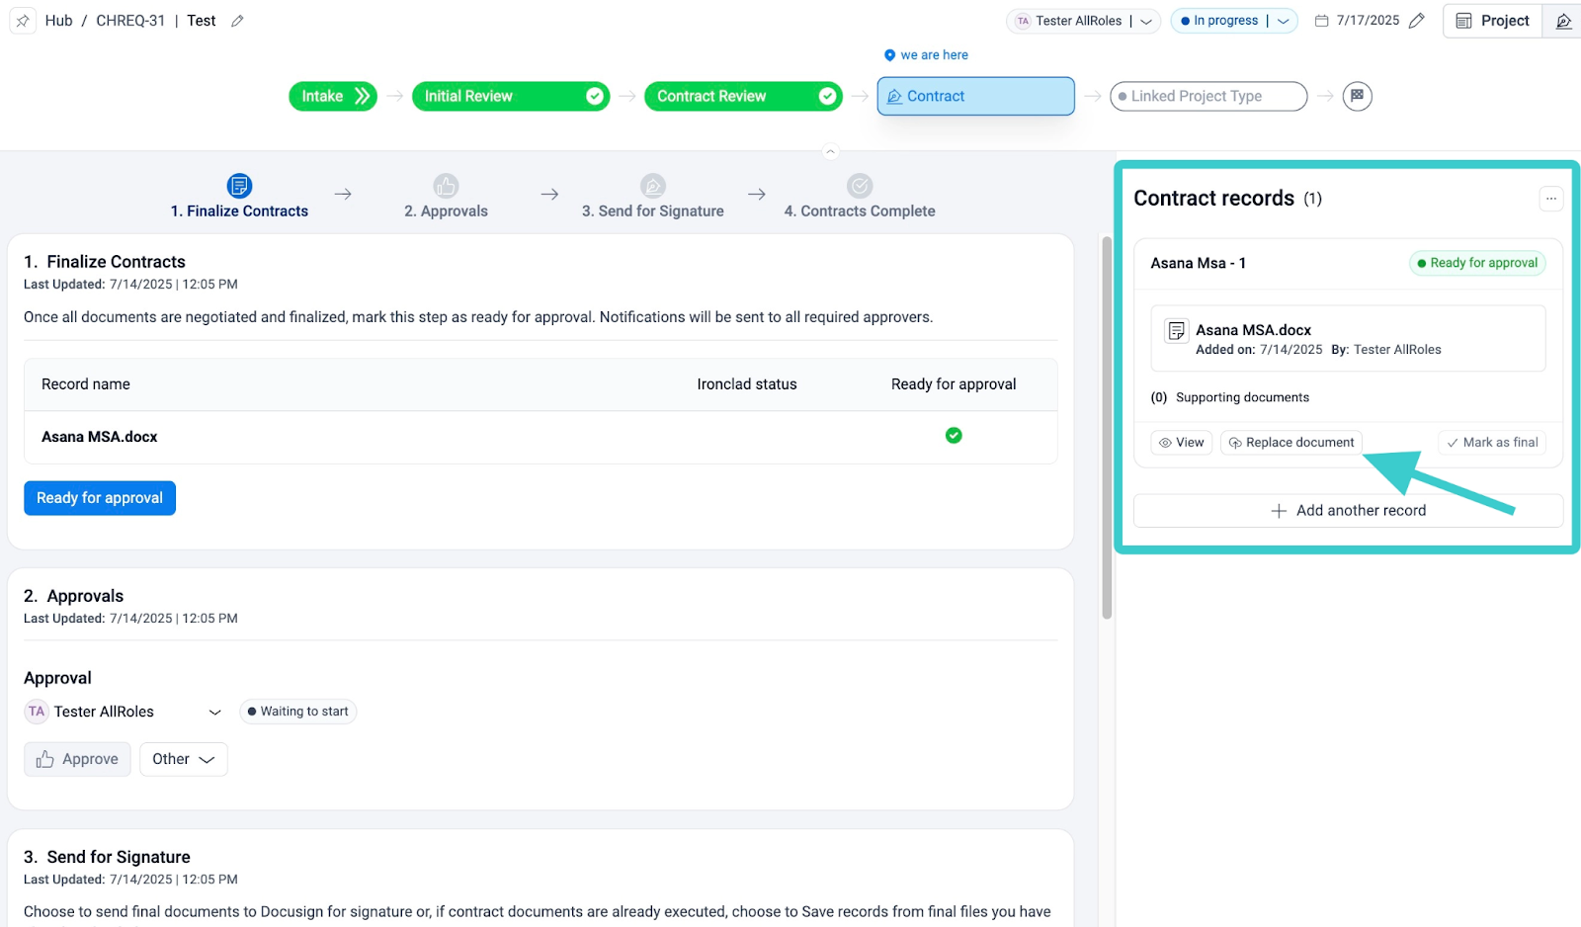
Task: Open the three-dot menu in Contract records
Action: (1550, 199)
